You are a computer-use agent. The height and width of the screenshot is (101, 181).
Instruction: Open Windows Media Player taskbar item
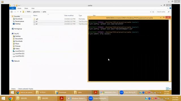point(76,98)
